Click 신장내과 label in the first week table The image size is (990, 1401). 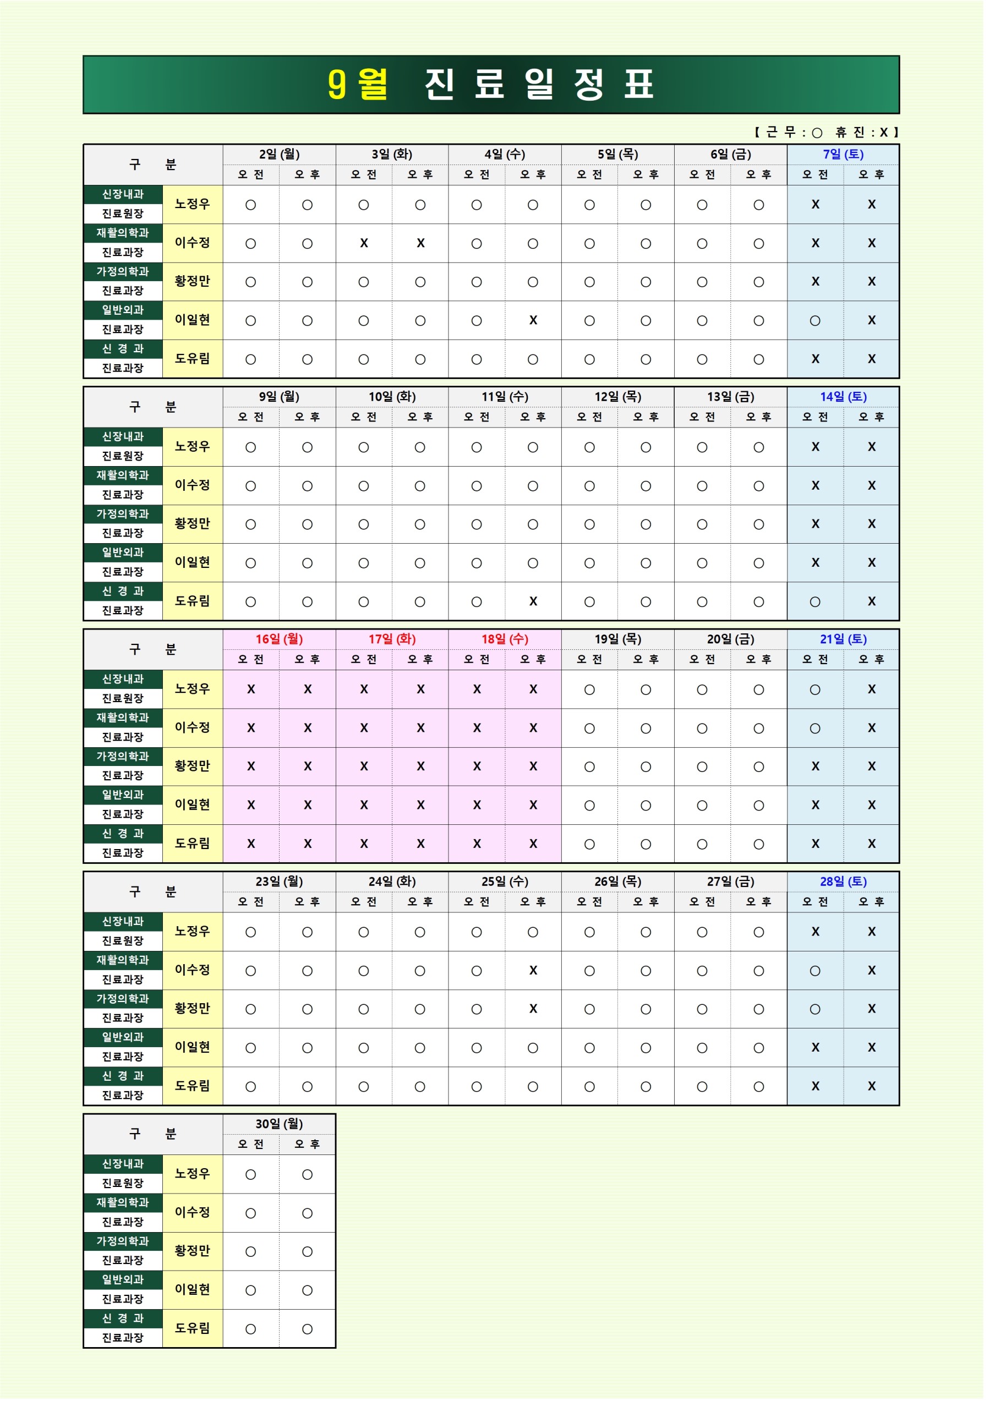[x=123, y=194]
